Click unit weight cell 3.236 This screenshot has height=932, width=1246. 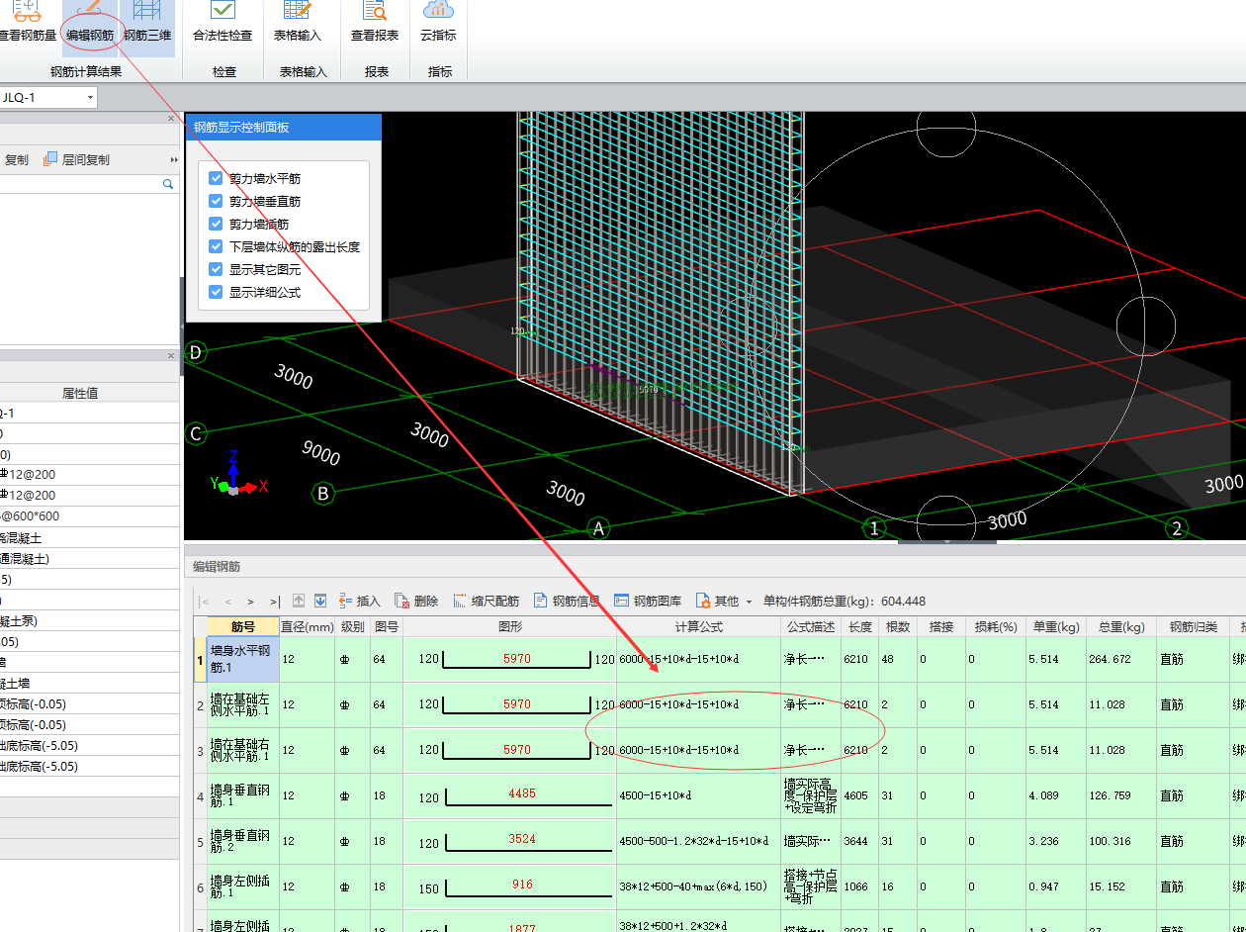1056,841
